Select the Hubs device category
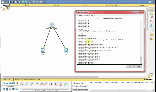 click(x=11, y=83)
